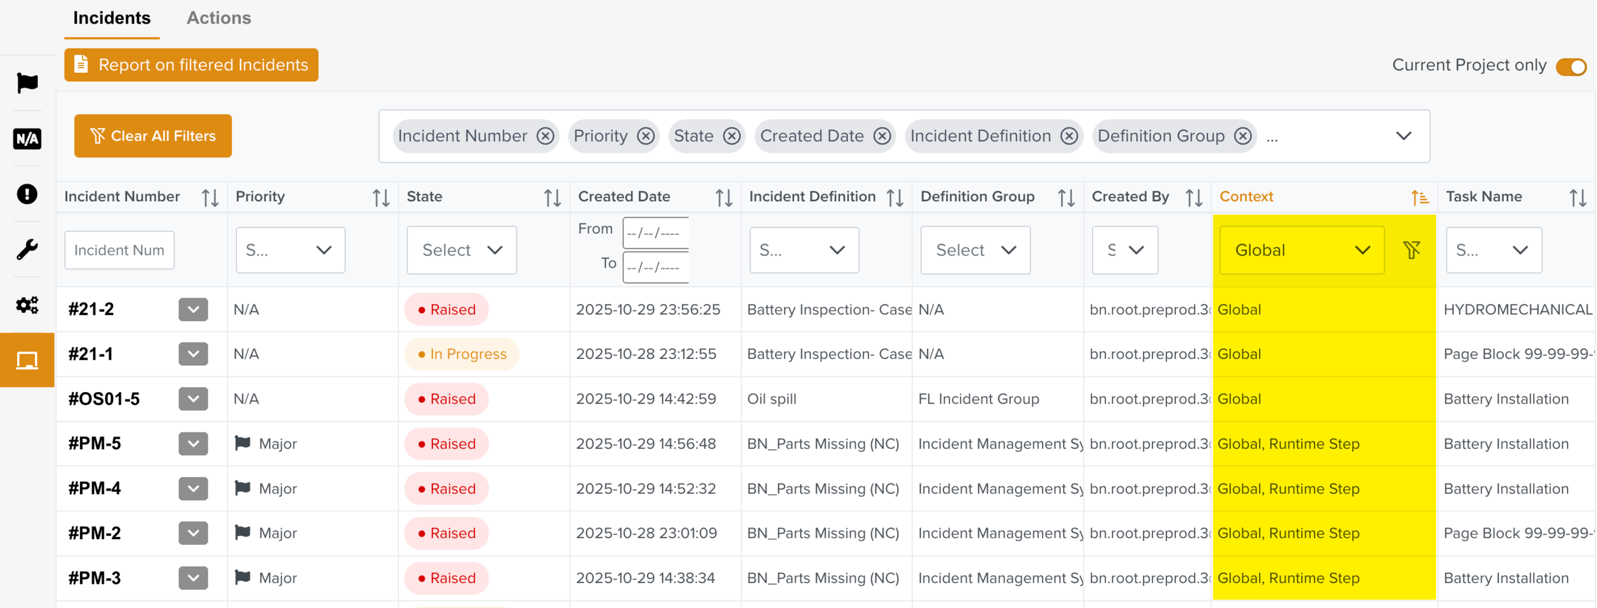Viewport: 1597px width, 608px height.
Task: Open the flag icon in sidebar
Action: pyautogui.click(x=27, y=83)
